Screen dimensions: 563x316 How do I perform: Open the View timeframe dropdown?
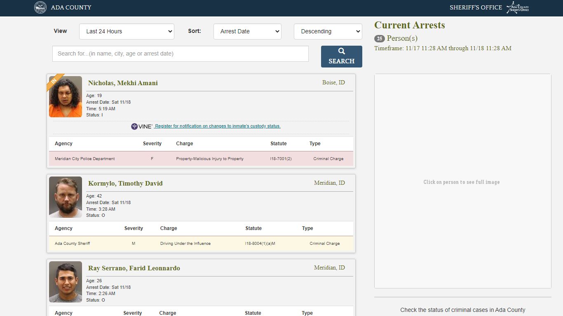click(x=127, y=31)
